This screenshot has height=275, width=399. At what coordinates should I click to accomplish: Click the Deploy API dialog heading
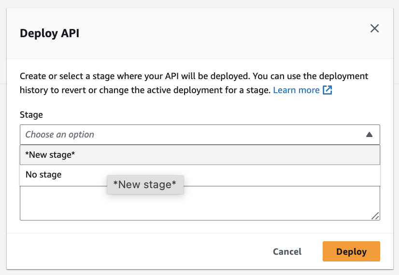[49, 33]
